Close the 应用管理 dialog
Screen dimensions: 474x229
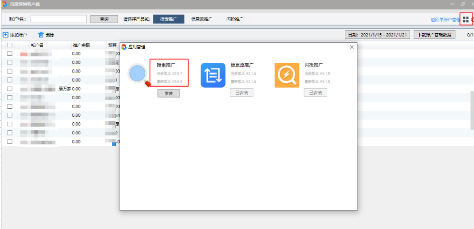(x=351, y=47)
